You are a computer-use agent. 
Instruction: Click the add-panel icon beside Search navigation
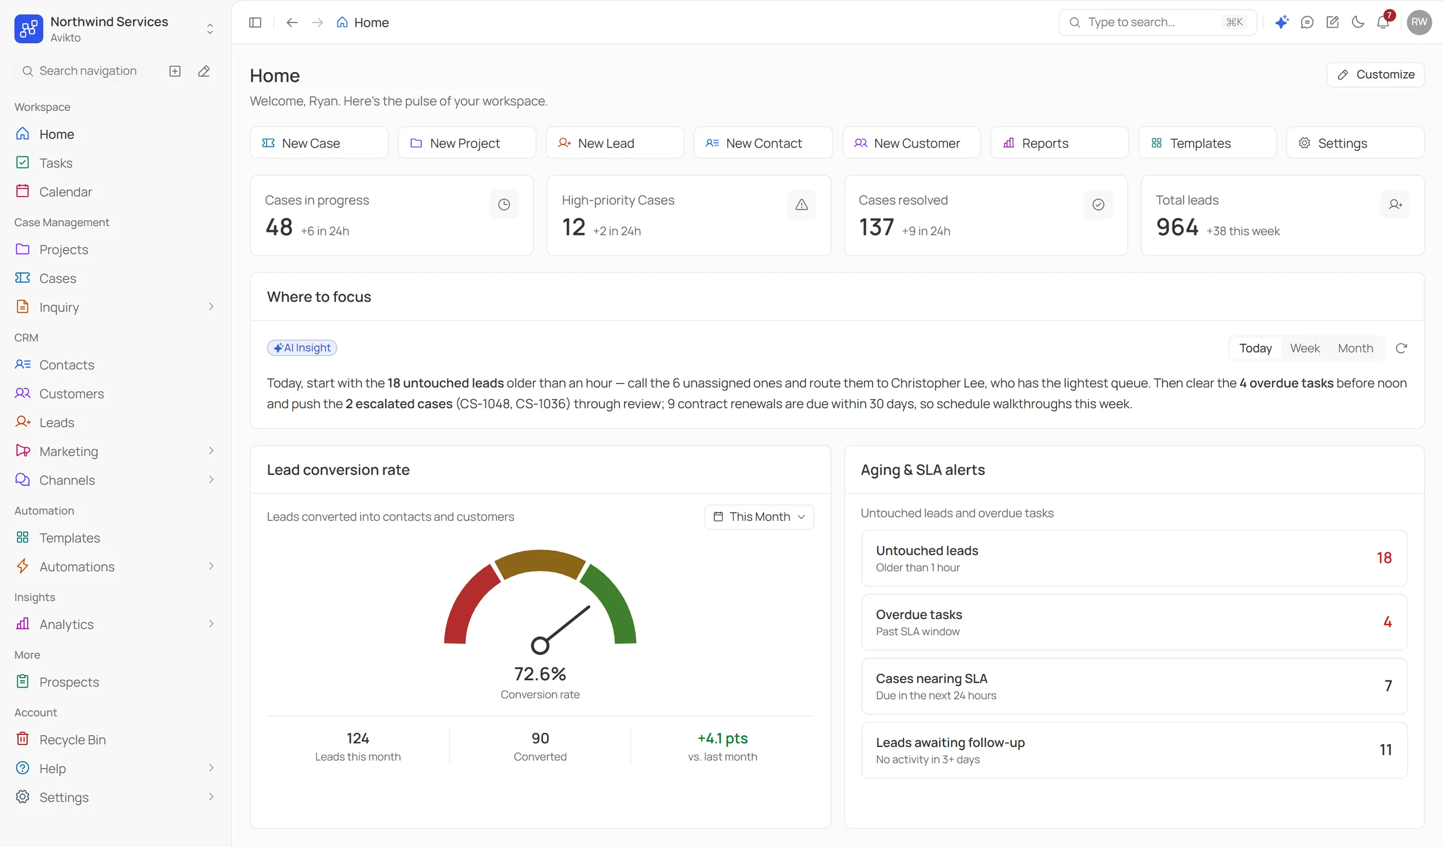pos(175,71)
